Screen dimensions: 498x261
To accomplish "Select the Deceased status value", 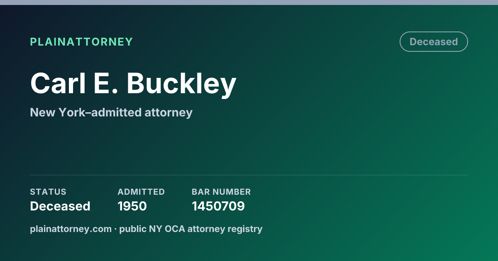I will click(60, 206).
